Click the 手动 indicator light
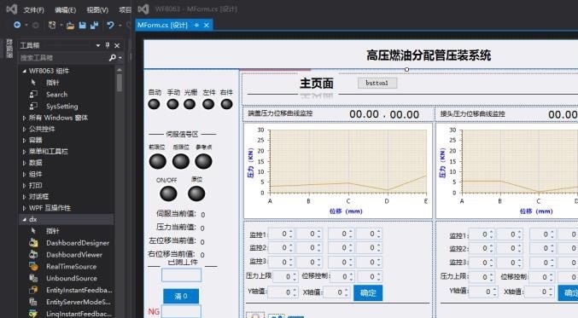 click(x=172, y=104)
